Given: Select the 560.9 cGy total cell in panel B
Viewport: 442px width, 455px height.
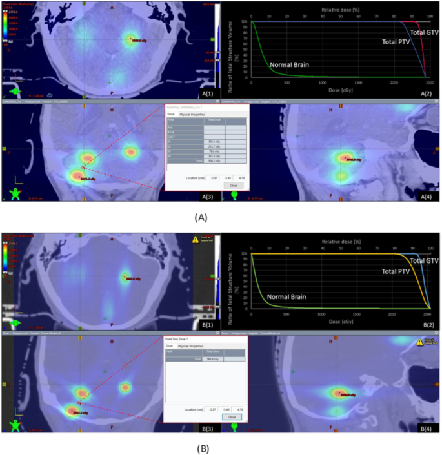Looking at the screenshot, I should pos(213,359).
